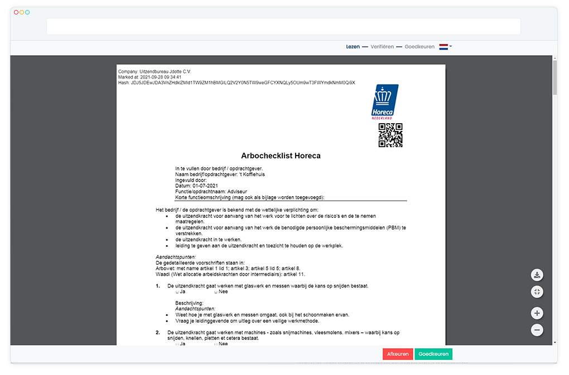This screenshot has width=569, height=375.
Task: Tick the 'Nee' checkbox under question 1
Action: [x=216, y=292]
